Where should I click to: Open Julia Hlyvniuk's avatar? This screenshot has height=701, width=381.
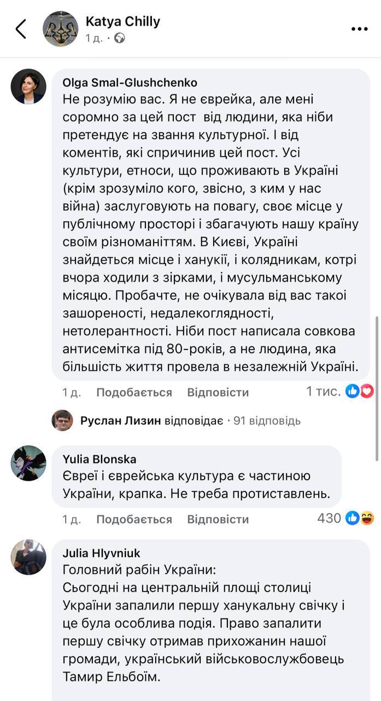tap(28, 557)
